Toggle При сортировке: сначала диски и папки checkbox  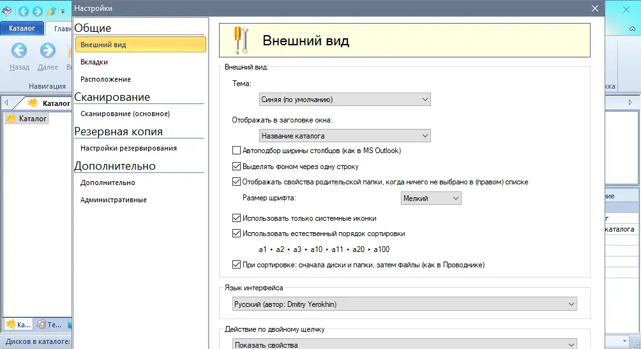tap(236, 264)
